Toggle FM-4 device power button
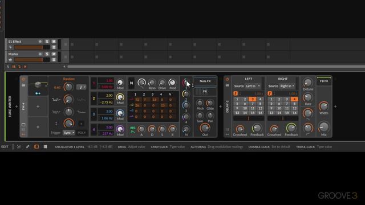This screenshot has width=365, height=205. (23, 79)
